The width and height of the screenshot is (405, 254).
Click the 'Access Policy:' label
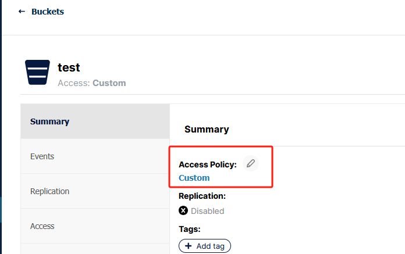pos(208,164)
